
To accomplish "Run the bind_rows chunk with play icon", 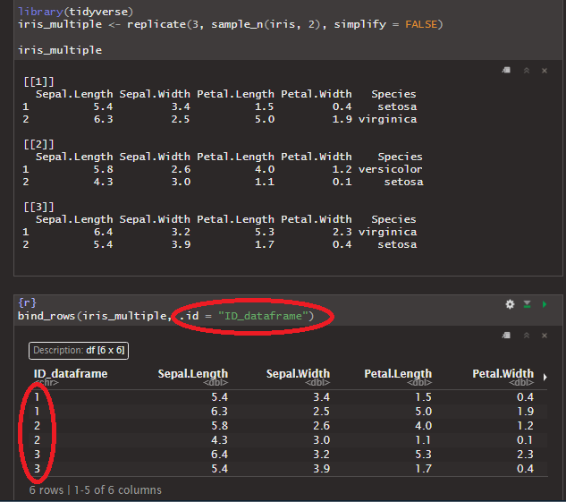I will tap(545, 304).
